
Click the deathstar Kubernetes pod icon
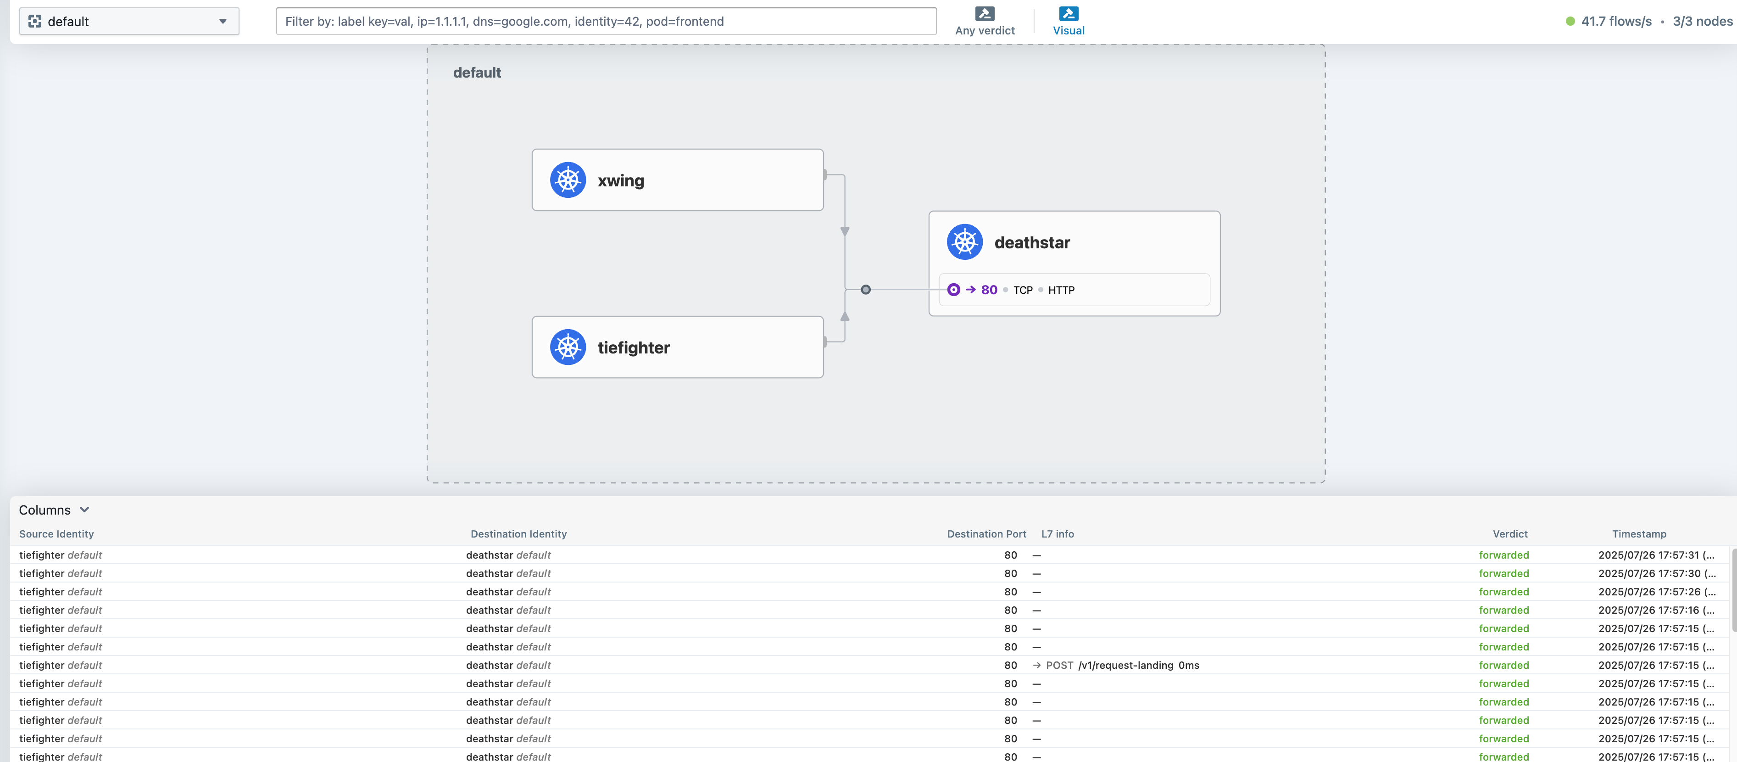click(x=964, y=242)
